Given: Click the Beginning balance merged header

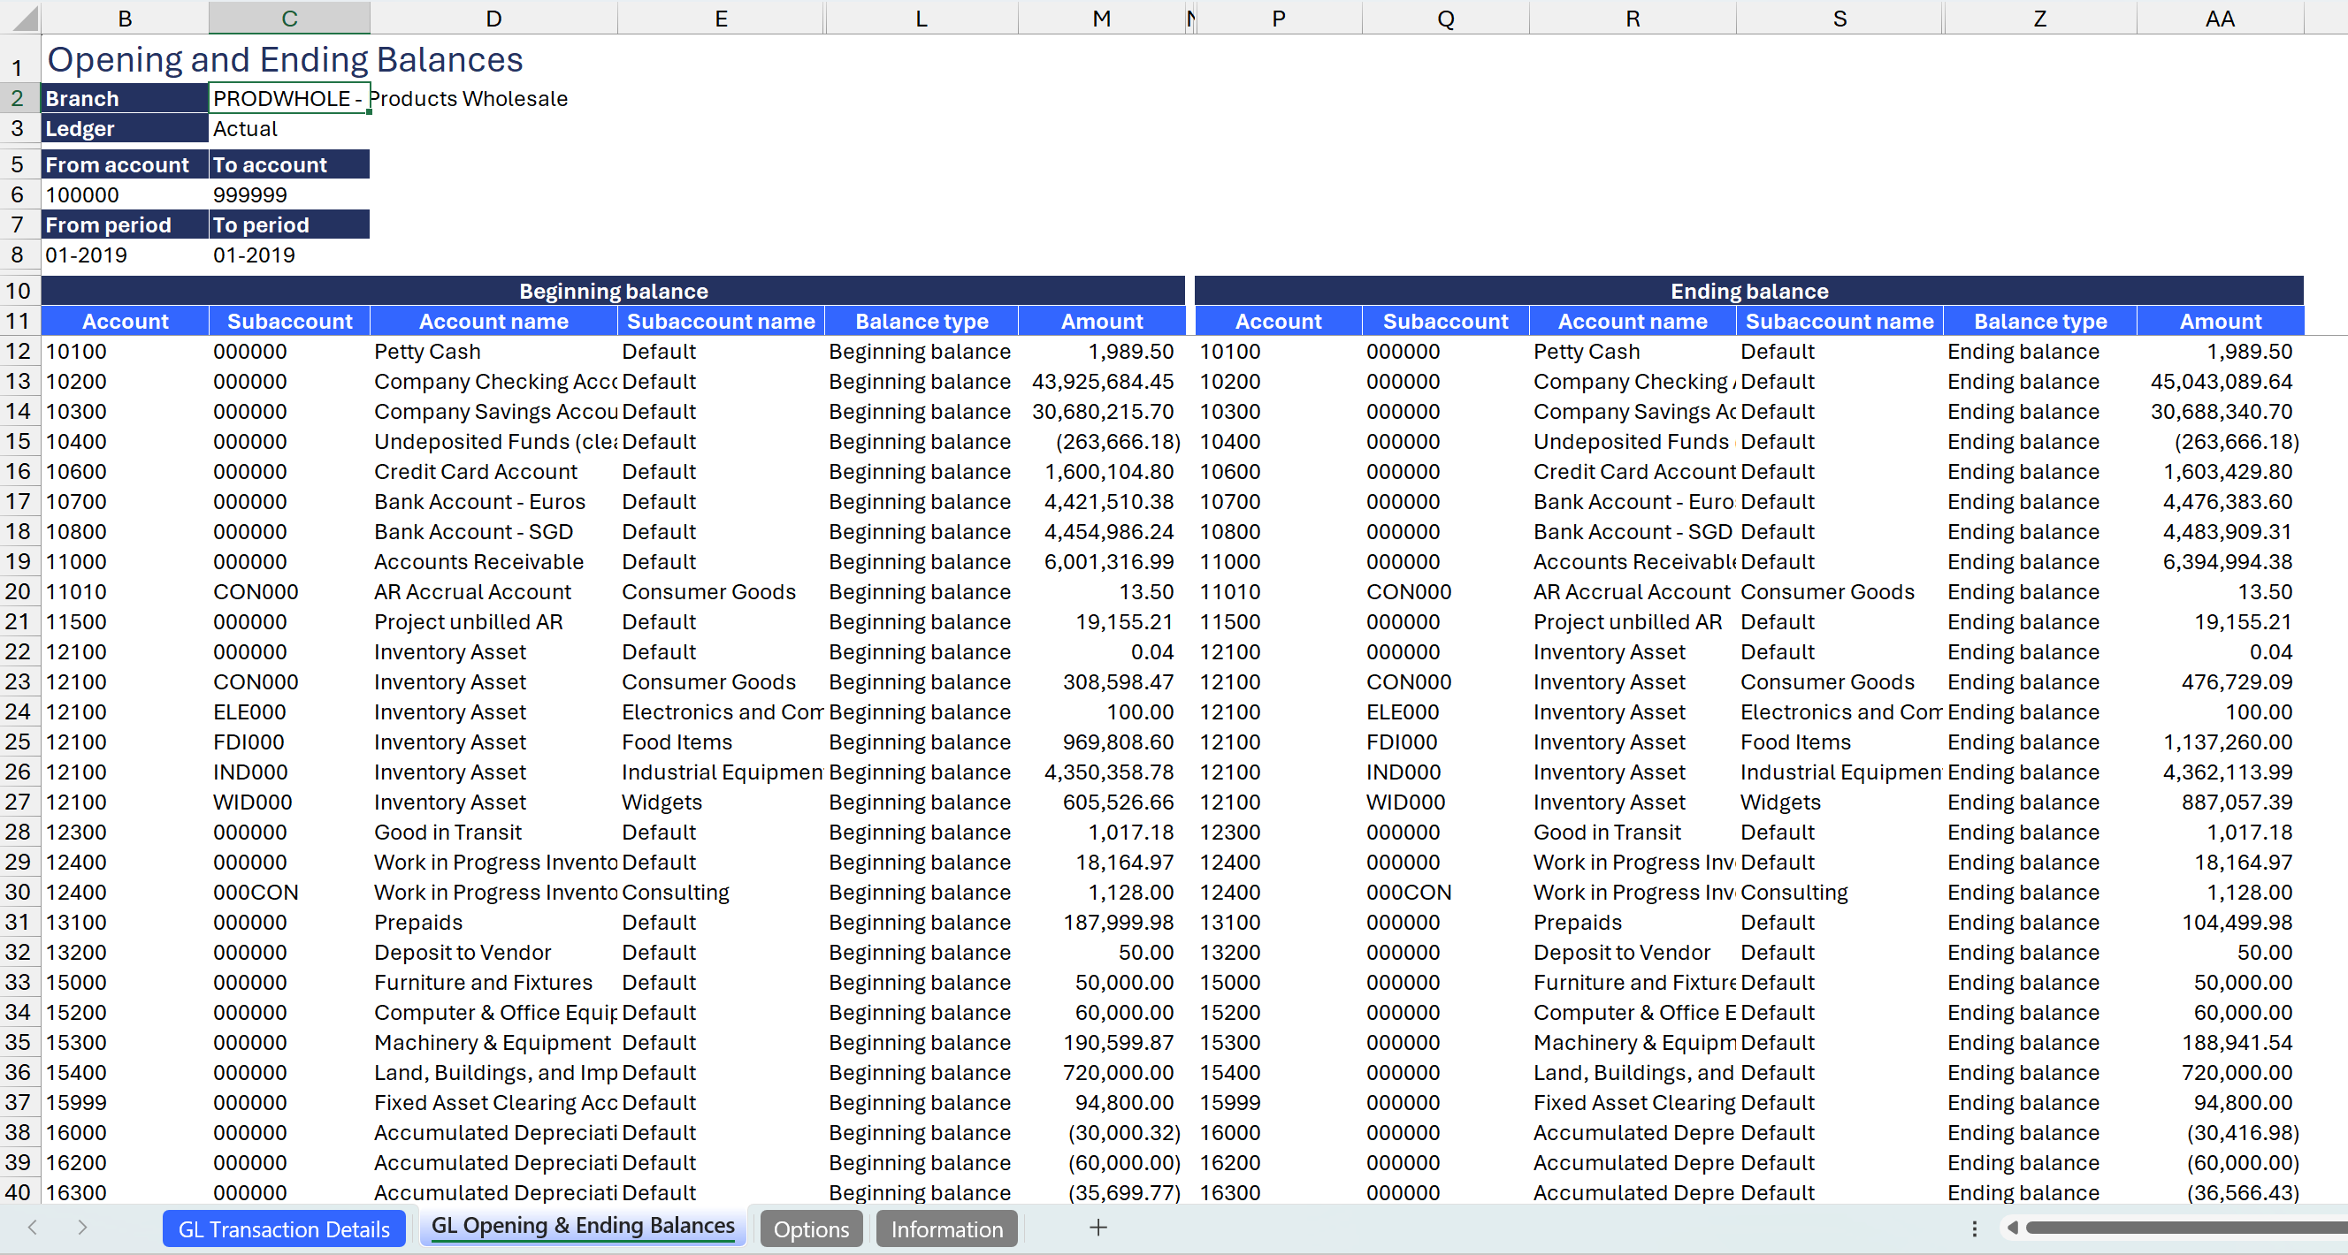Looking at the screenshot, I should click(x=613, y=291).
